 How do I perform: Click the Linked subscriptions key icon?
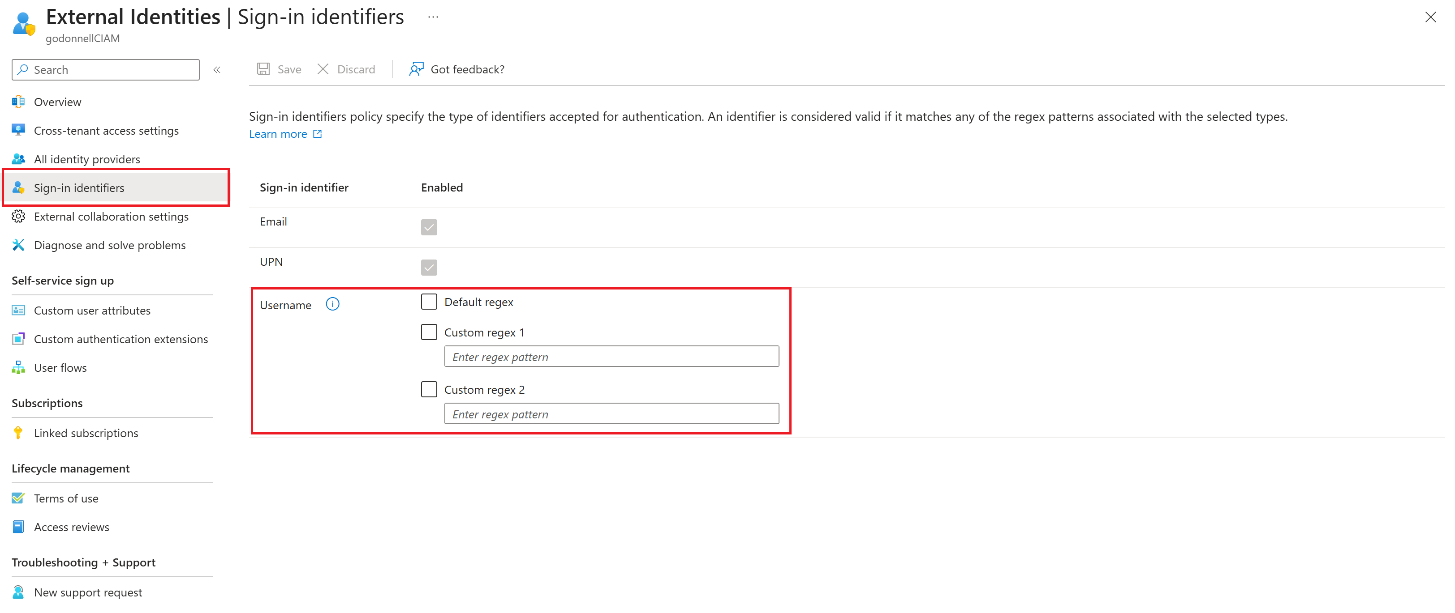coord(18,433)
